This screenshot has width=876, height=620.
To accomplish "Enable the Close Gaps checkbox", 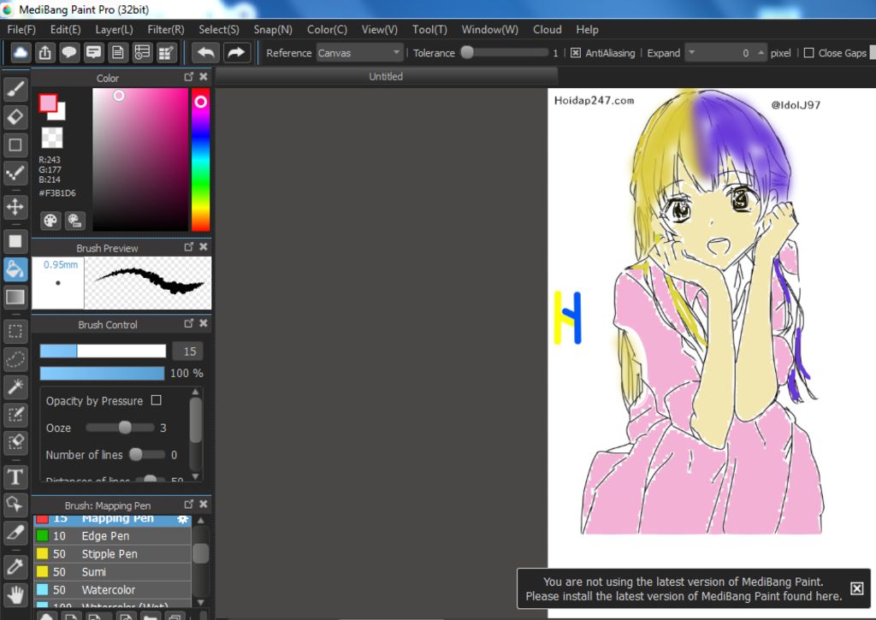I will (x=808, y=53).
